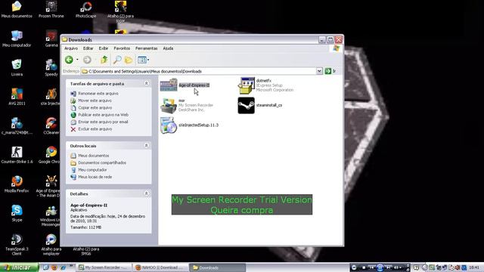The width and height of the screenshot is (484, 272).
Task: Click the green Go button
Action: point(327,71)
